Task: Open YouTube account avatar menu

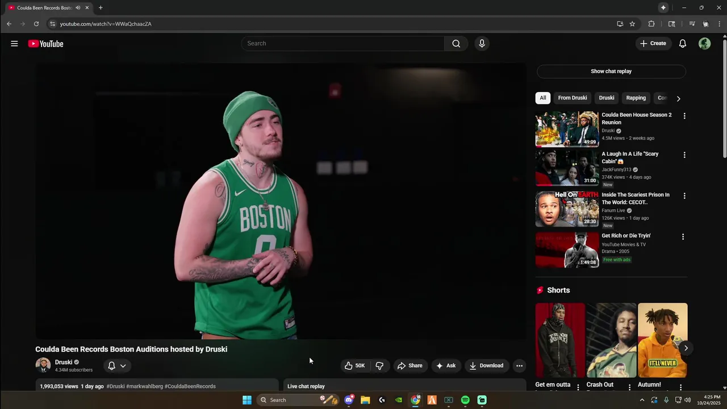Action: [x=705, y=44]
